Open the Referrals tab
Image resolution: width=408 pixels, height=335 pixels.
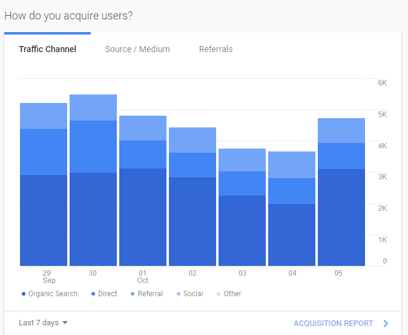(x=216, y=49)
